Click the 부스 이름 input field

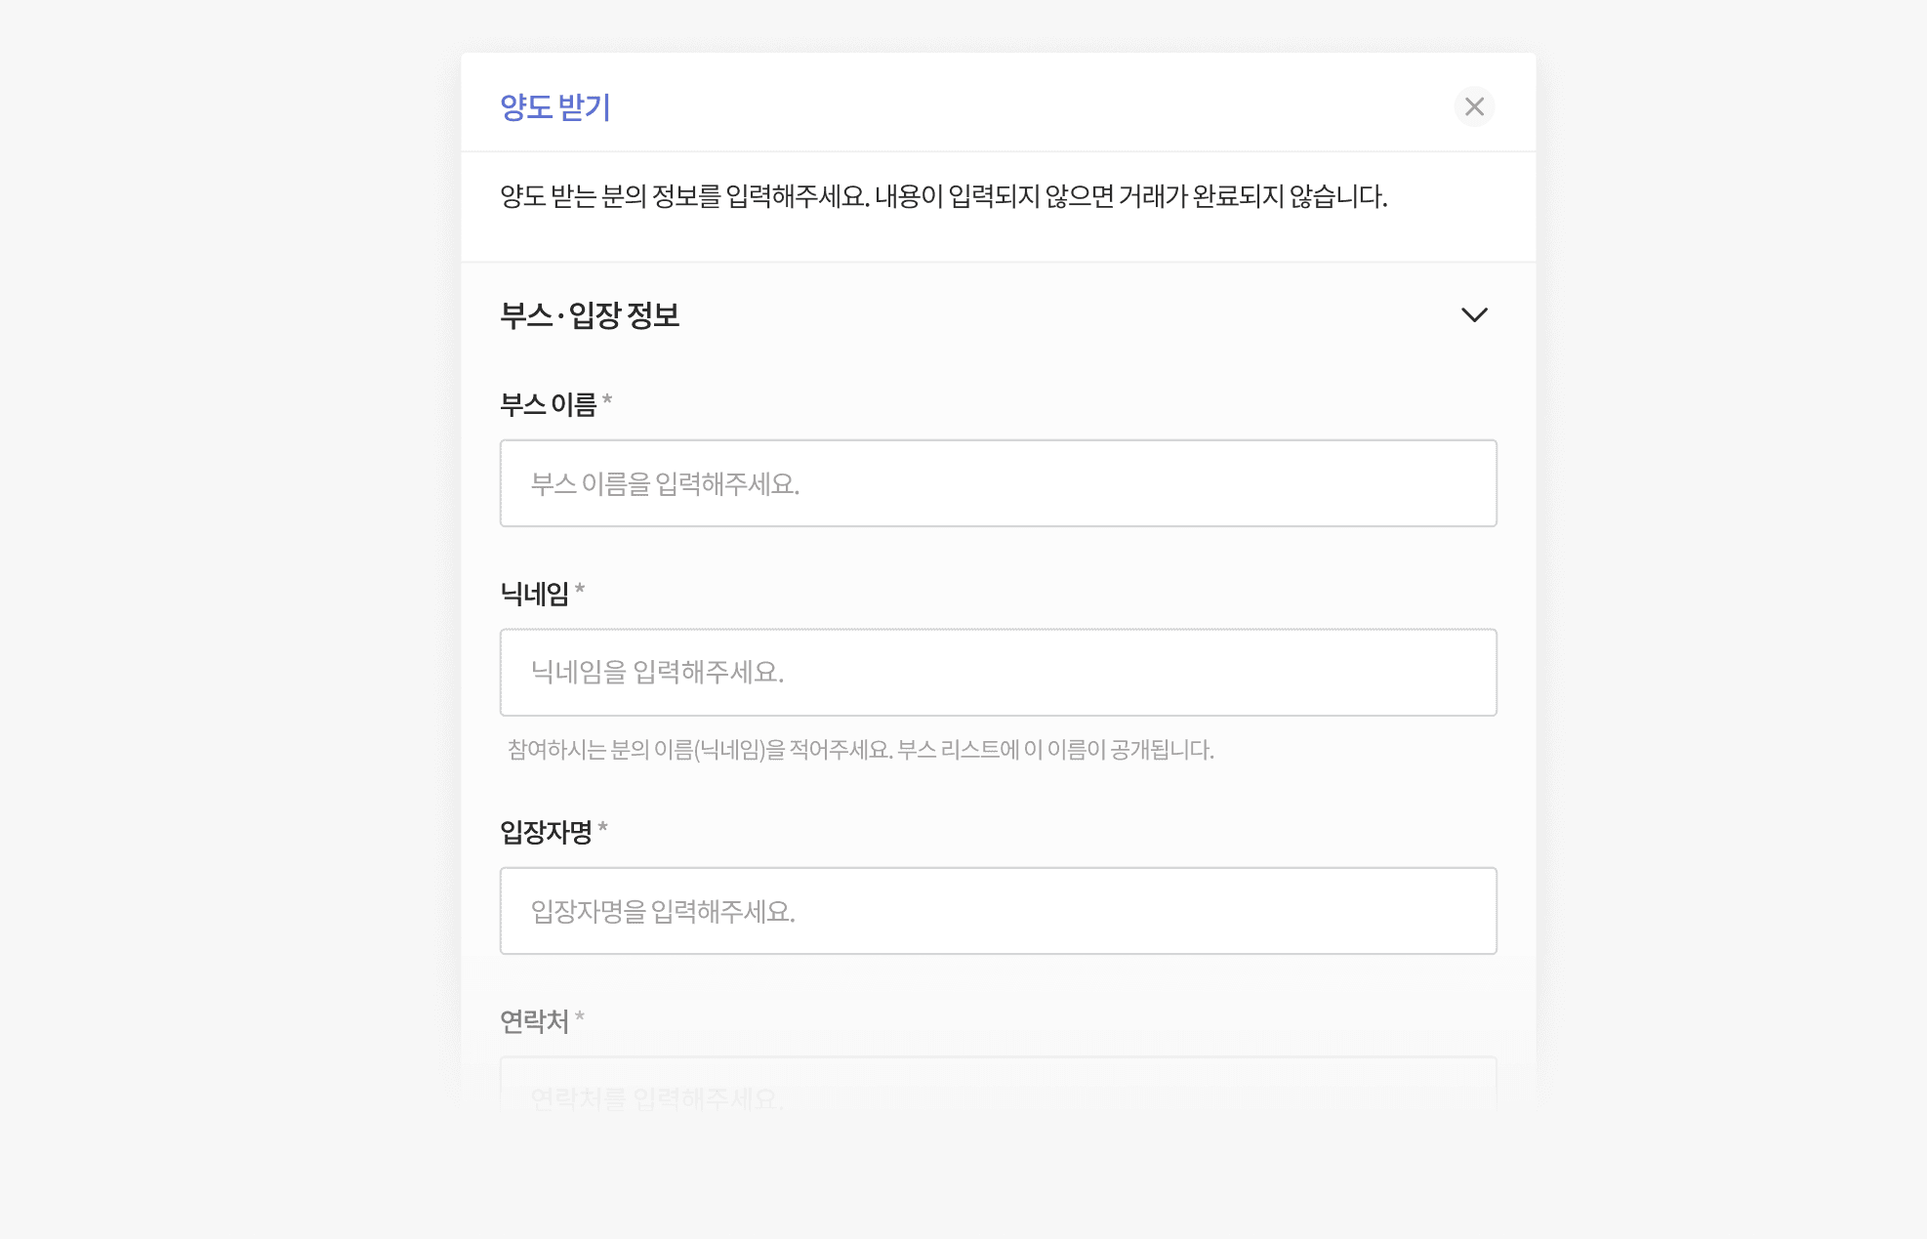998,483
